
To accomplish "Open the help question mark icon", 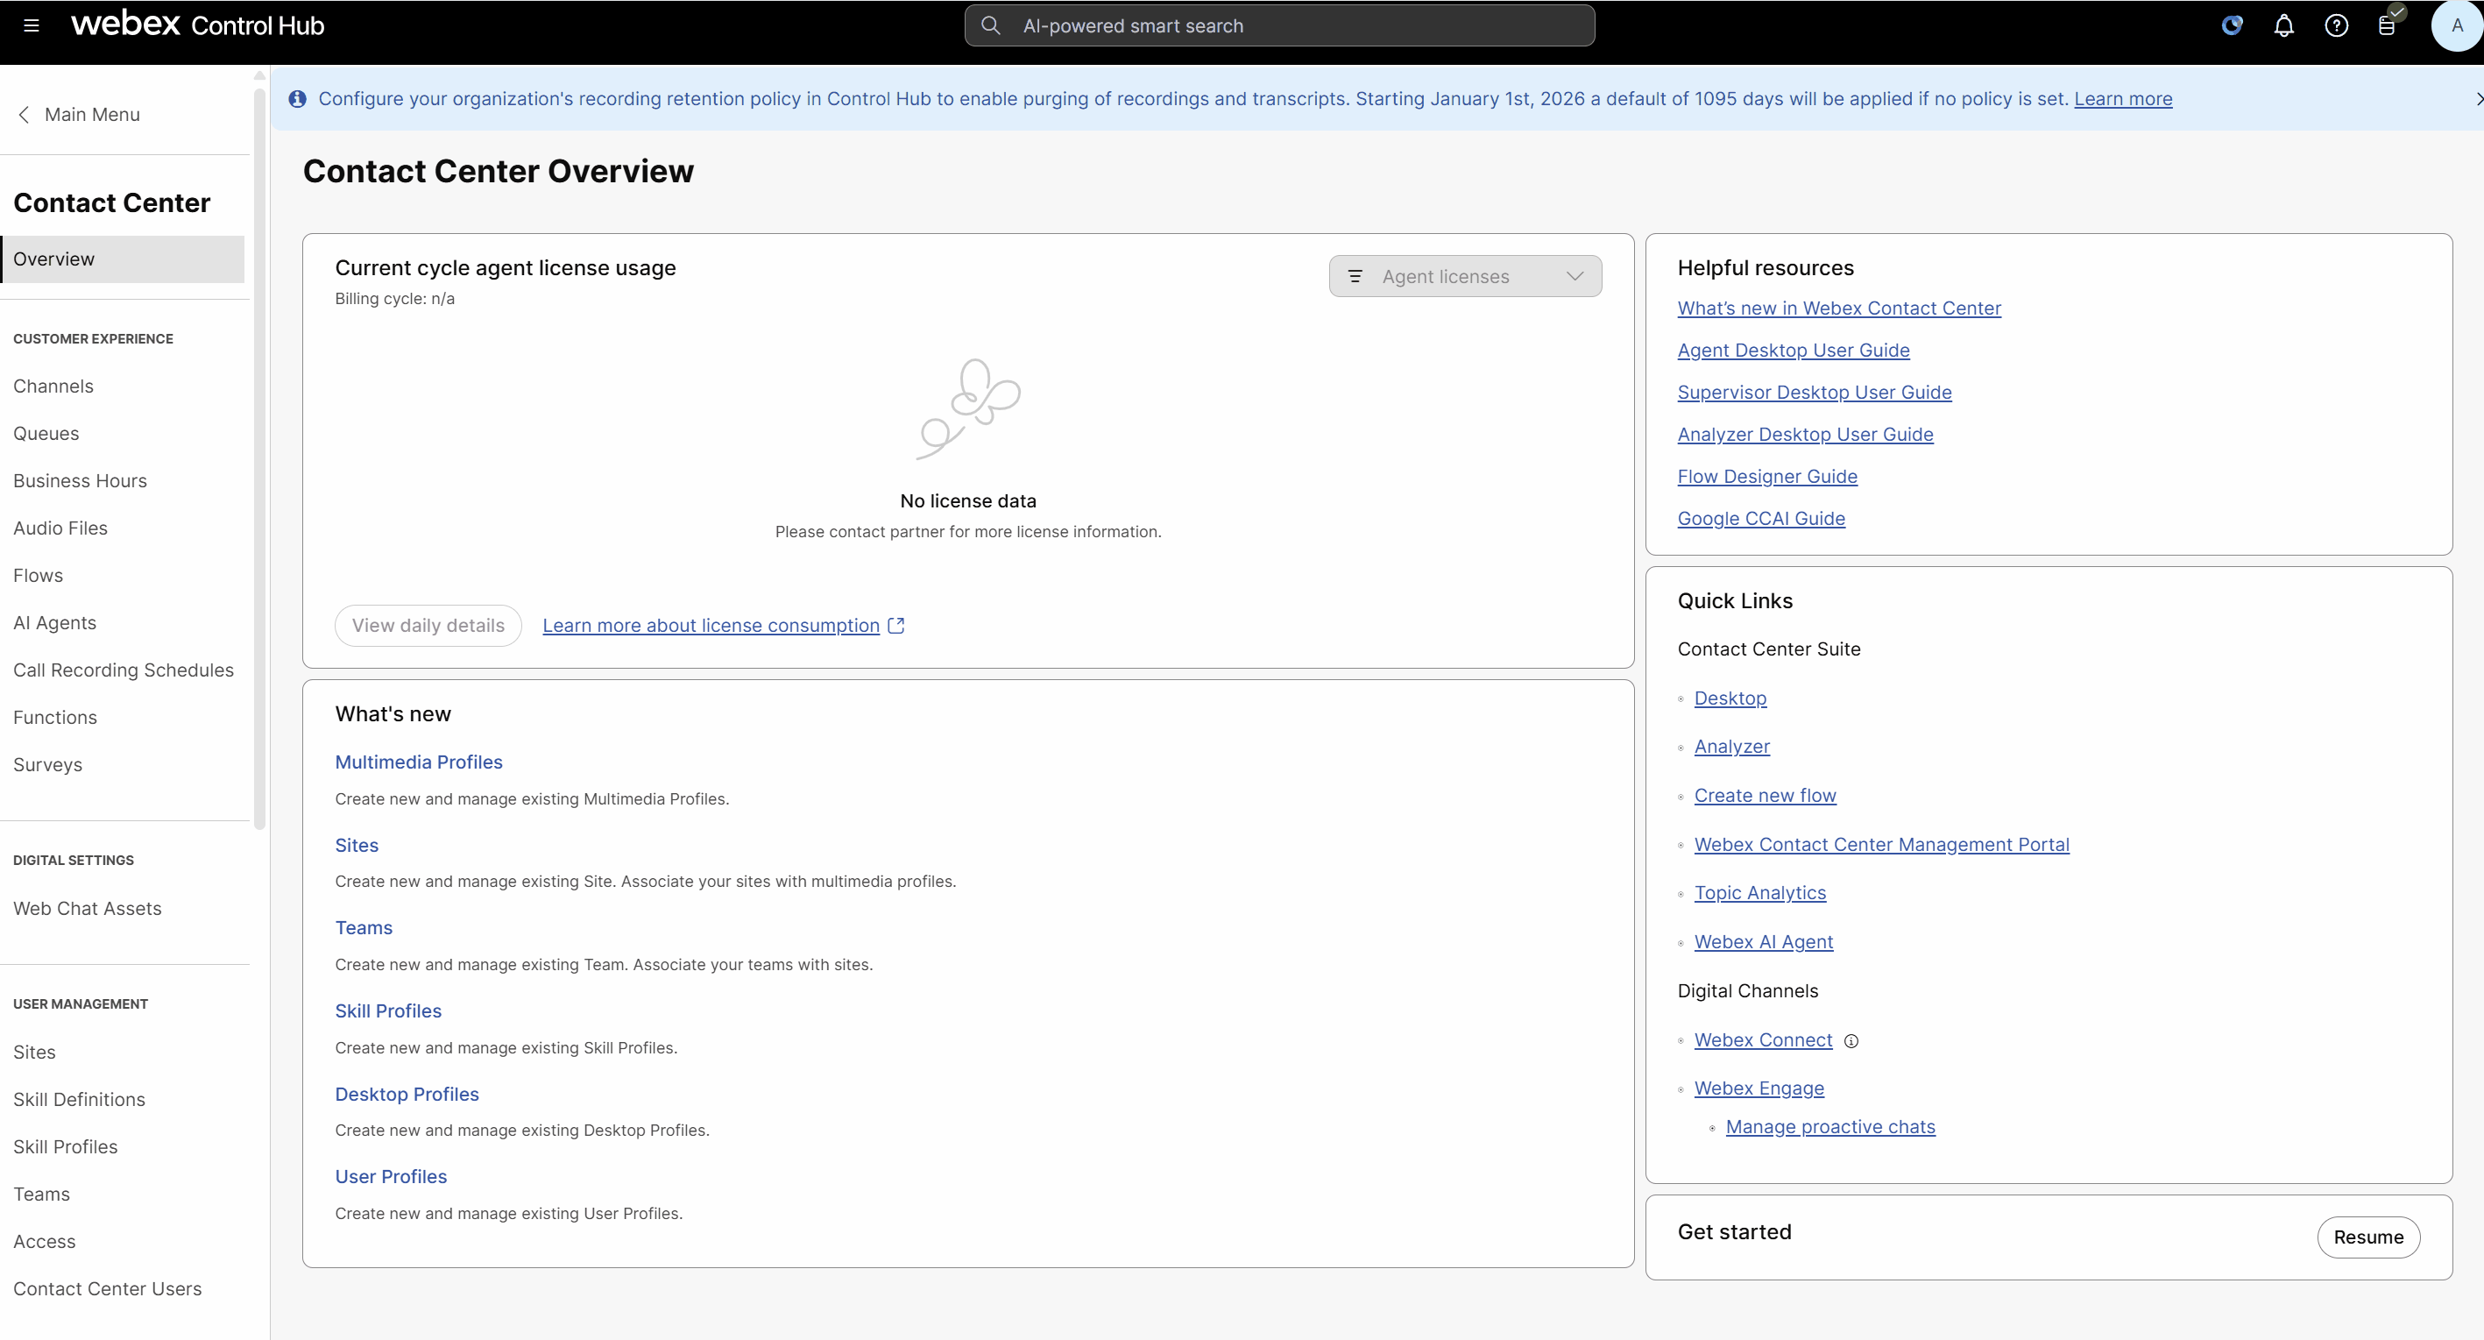I will pos(2336,26).
